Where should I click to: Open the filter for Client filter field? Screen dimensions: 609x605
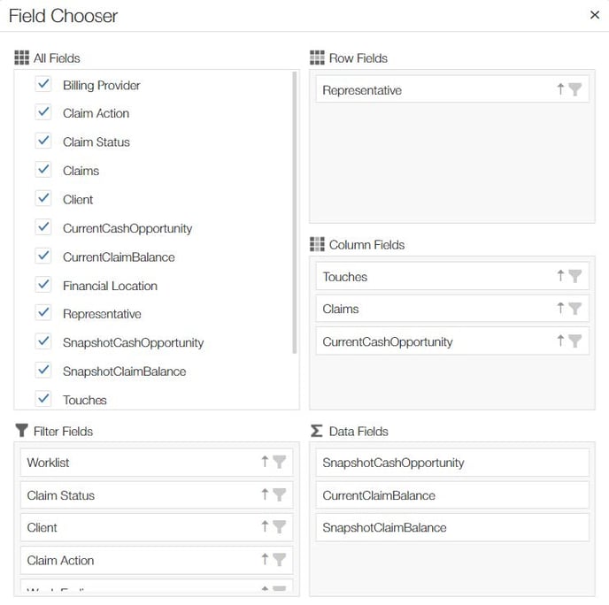[279, 527]
